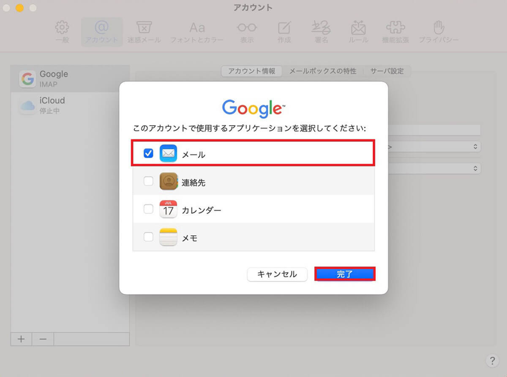507x377 pixels.
Task: Click the text field behind the dialog
Action: tap(434, 129)
